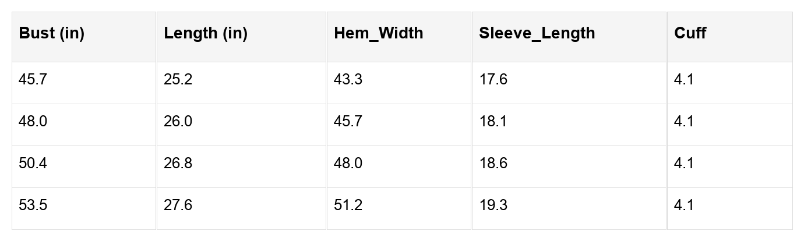
Task: Click the 18.6 Sleeve_Length cell
Action: 493,164
